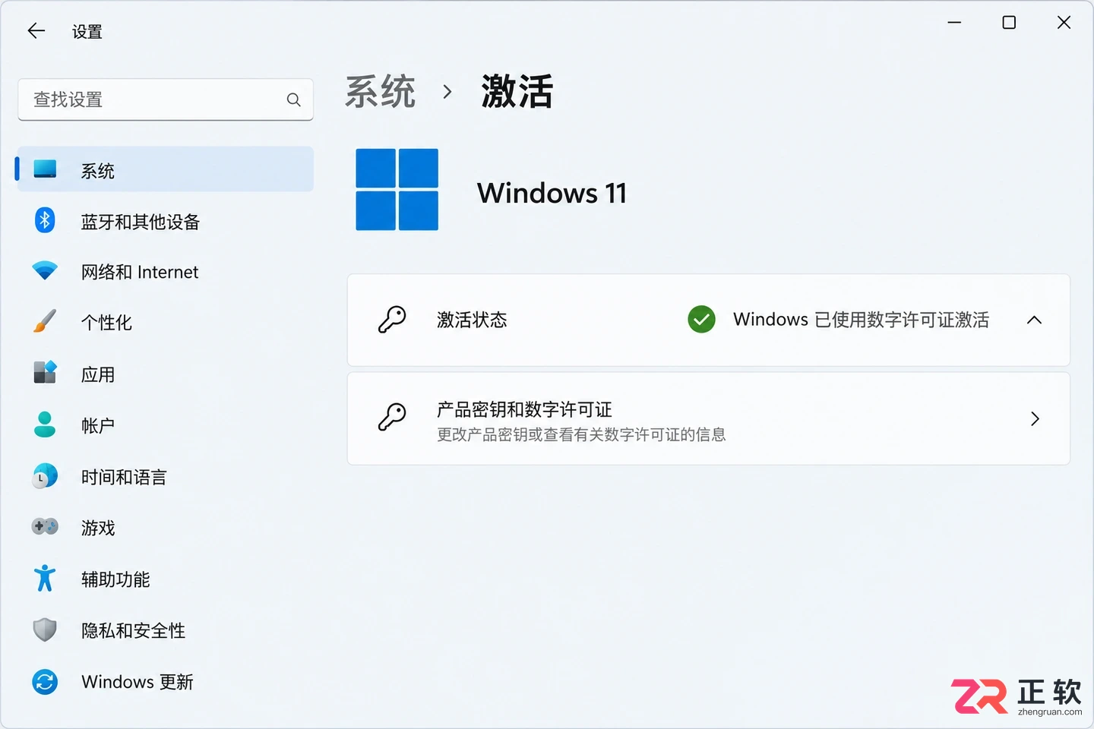This screenshot has height=729, width=1094.
Task: Select 蓝牙和其他设备 in the sidebar
Action: tap(166, 221)
